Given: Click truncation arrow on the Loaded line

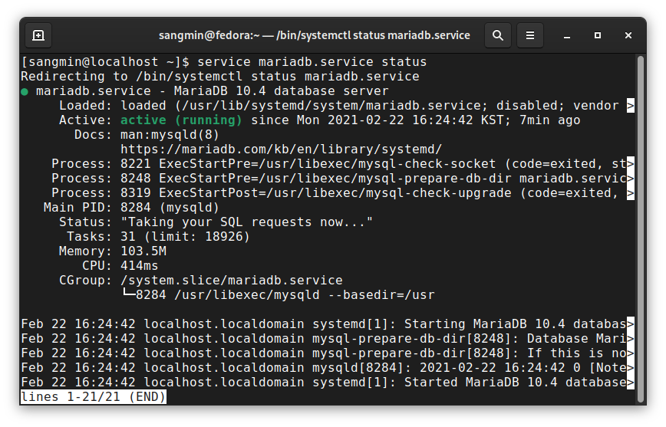Looking at the screenshot, I should [630, 106].
